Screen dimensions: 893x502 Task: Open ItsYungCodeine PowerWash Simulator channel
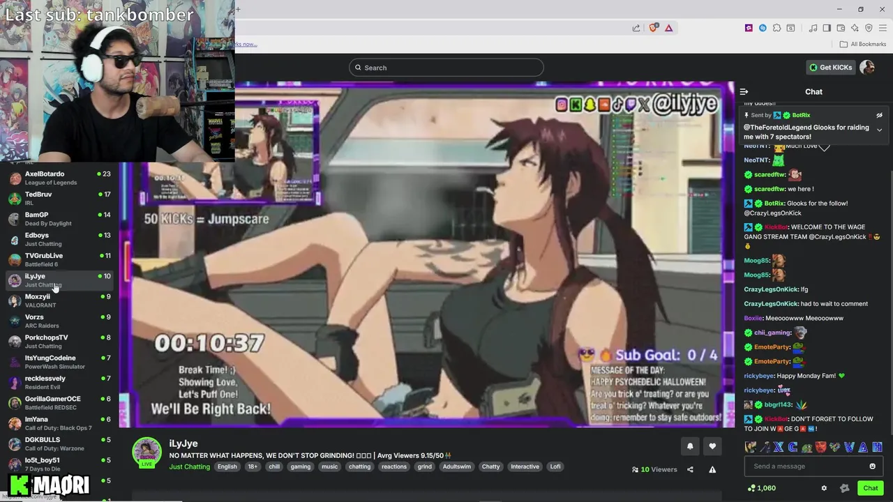tap(59, 362)
